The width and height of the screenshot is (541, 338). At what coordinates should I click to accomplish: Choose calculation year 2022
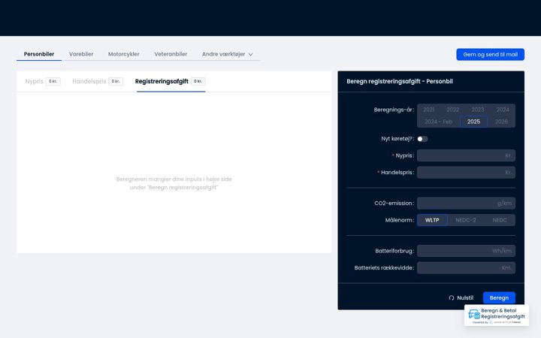click(452, 110)
